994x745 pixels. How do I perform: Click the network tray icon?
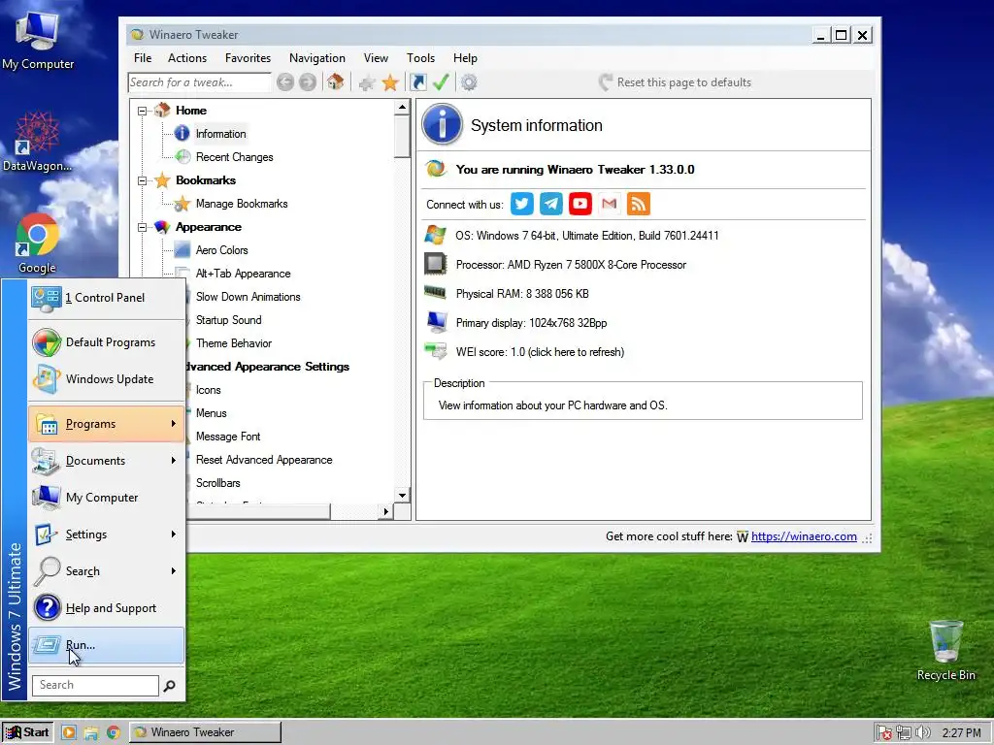click(x=904, y=733)
